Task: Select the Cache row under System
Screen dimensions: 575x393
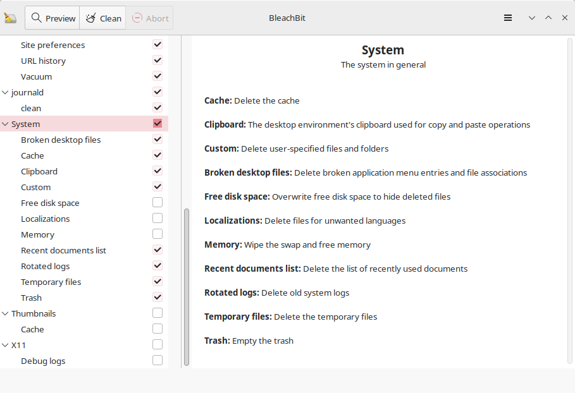Action: (x=84, y=155)
